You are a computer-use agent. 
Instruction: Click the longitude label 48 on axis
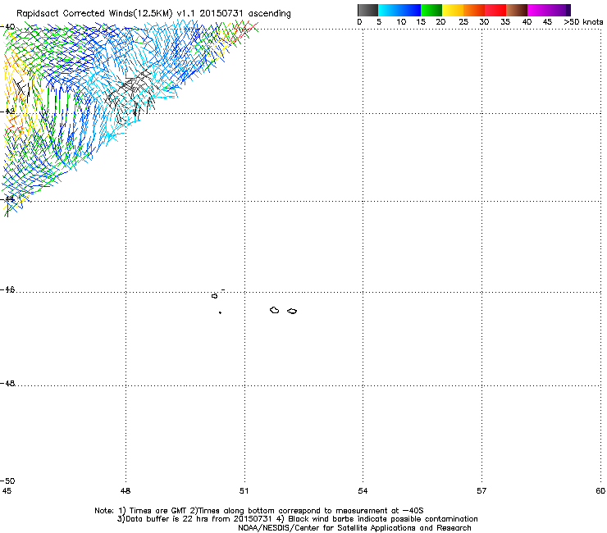tap(126, 491)
